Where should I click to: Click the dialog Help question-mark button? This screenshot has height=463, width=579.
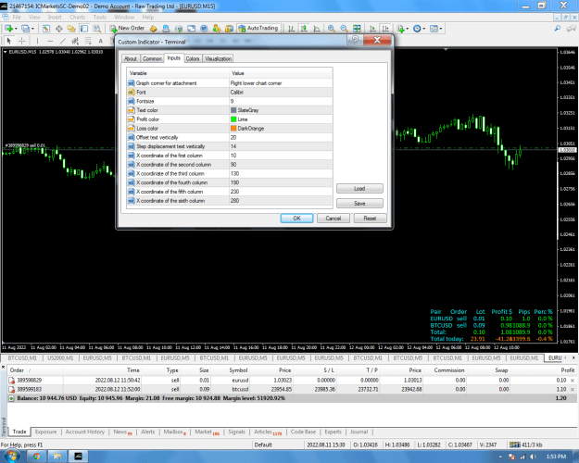point(355,40)
